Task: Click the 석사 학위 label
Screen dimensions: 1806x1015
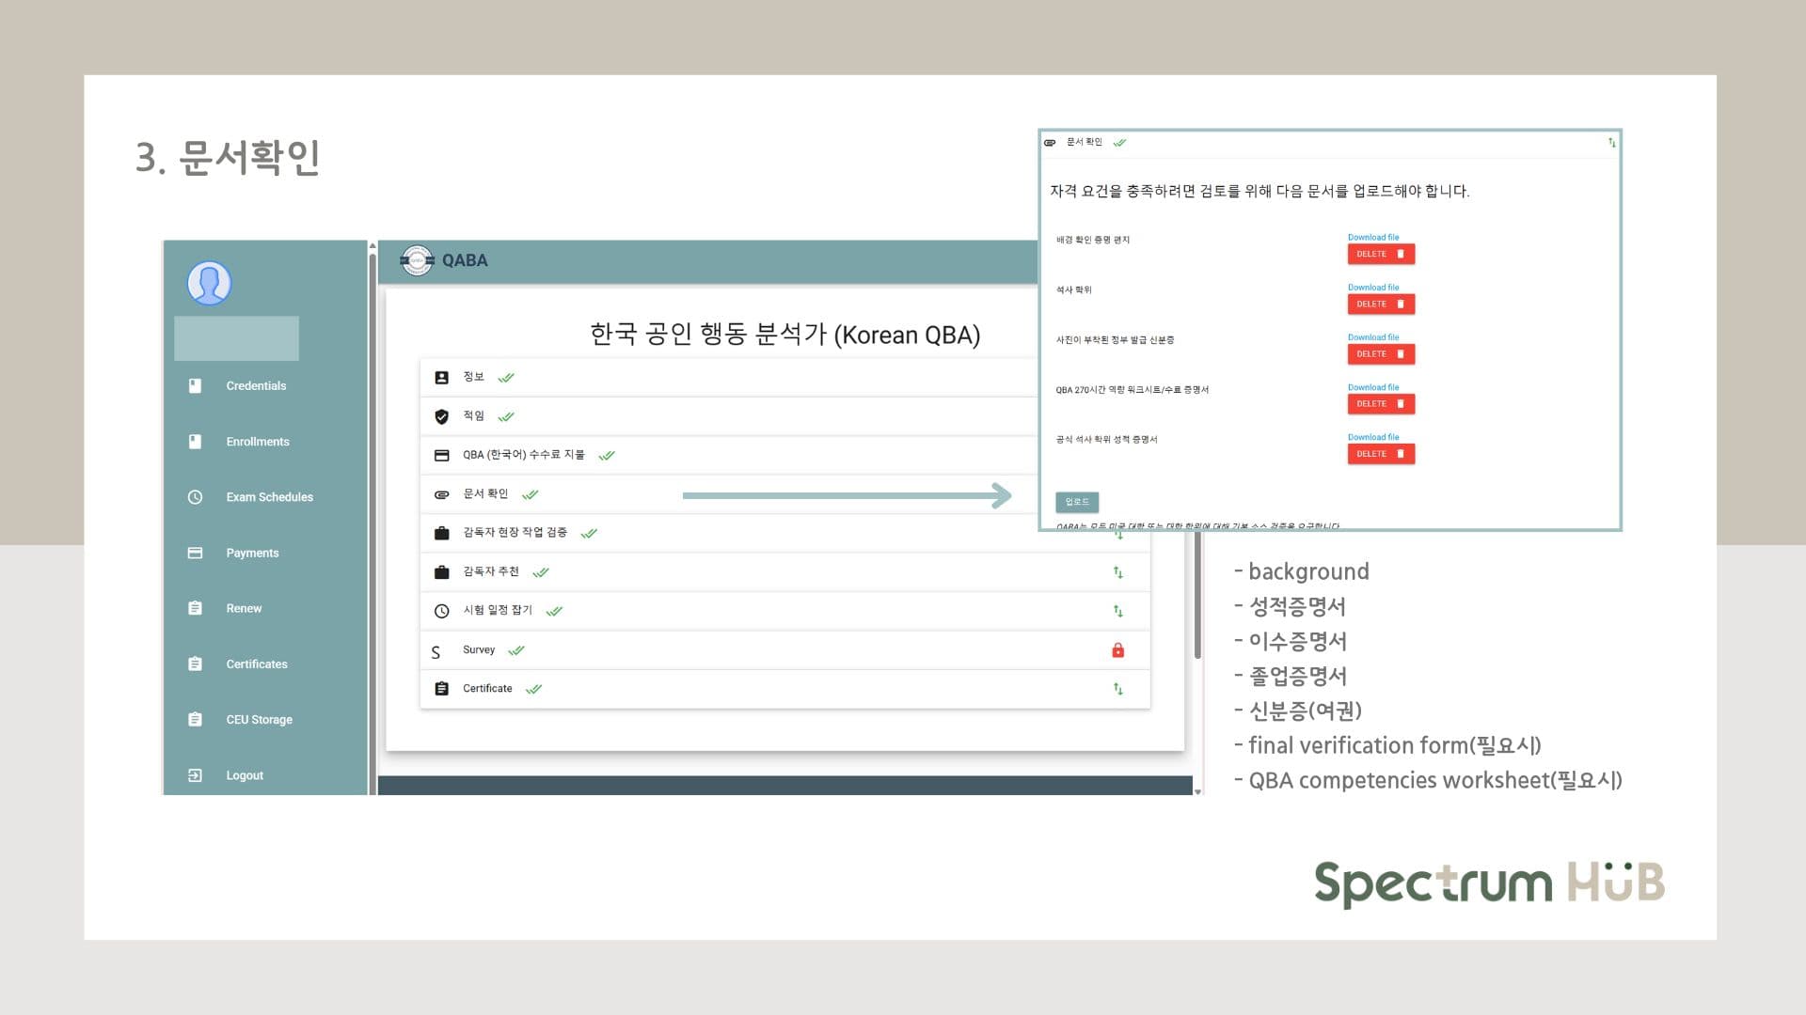Action: point(1073,290)
